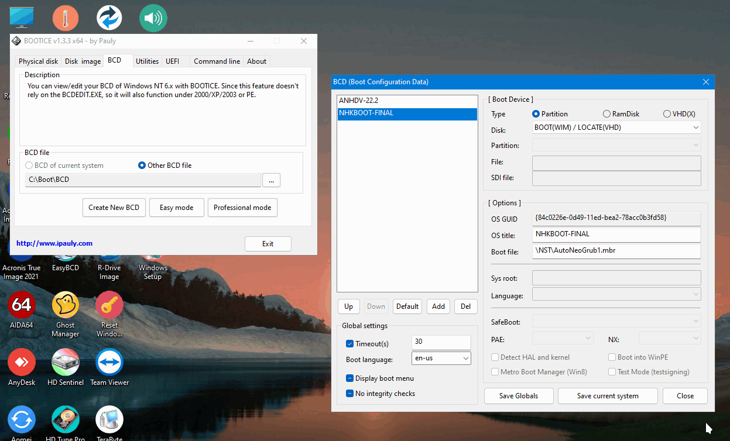
Task: Click the browse (...) button for BCD file
Action: [271, 180]
